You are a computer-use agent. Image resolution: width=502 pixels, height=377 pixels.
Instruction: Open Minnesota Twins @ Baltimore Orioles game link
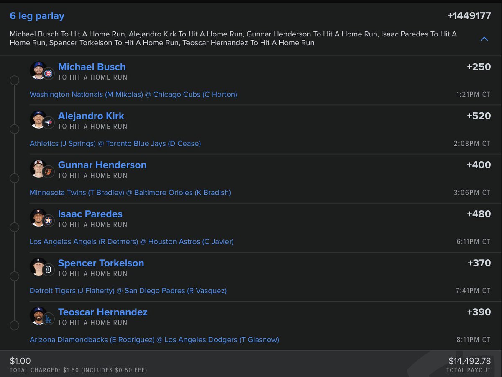click(x=130, y=193)
